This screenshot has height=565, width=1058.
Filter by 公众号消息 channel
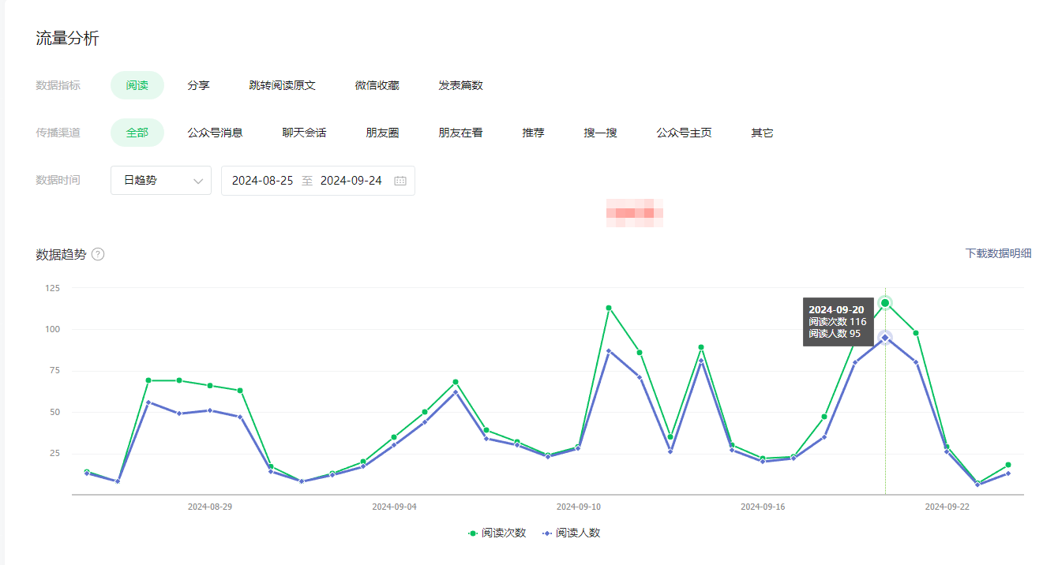coord(215,133)
